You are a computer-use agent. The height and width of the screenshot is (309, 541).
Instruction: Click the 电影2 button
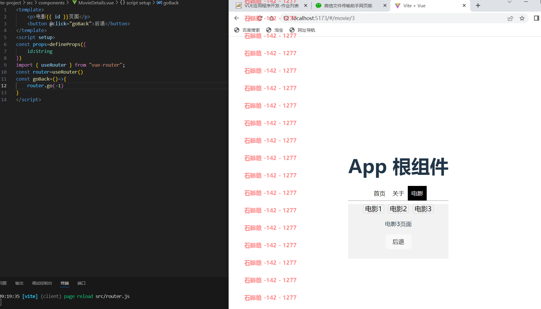(398, 209)
